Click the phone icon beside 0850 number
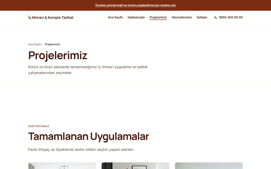The image size is (271, 169). tap(215, 17)
